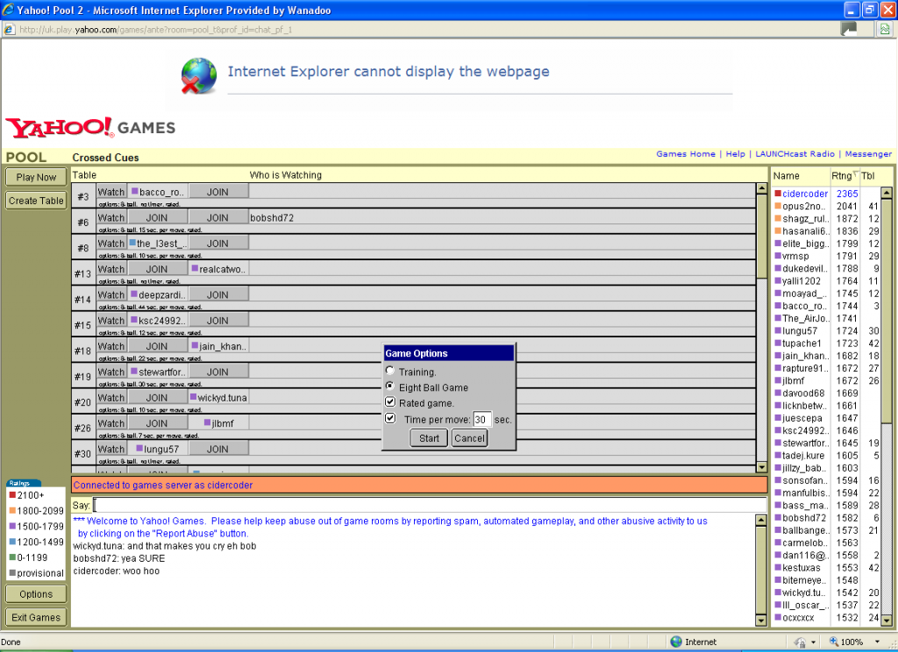The width and height of the screenshot is (898, 652).
Task: Click the zoom magnifier icon in the status bar
Action: (834, 641)
